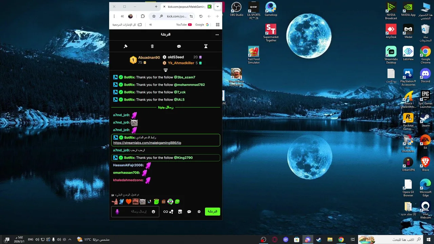The image size is (434, 244).
Task: Reload the page
Action: 201,16
